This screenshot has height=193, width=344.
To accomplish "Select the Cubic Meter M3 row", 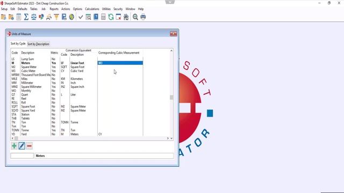I will pyautogui.click(x=77, y=71).
